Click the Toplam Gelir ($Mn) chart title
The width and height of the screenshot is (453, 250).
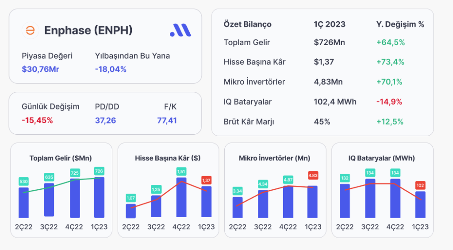click(x=60, y=158)
